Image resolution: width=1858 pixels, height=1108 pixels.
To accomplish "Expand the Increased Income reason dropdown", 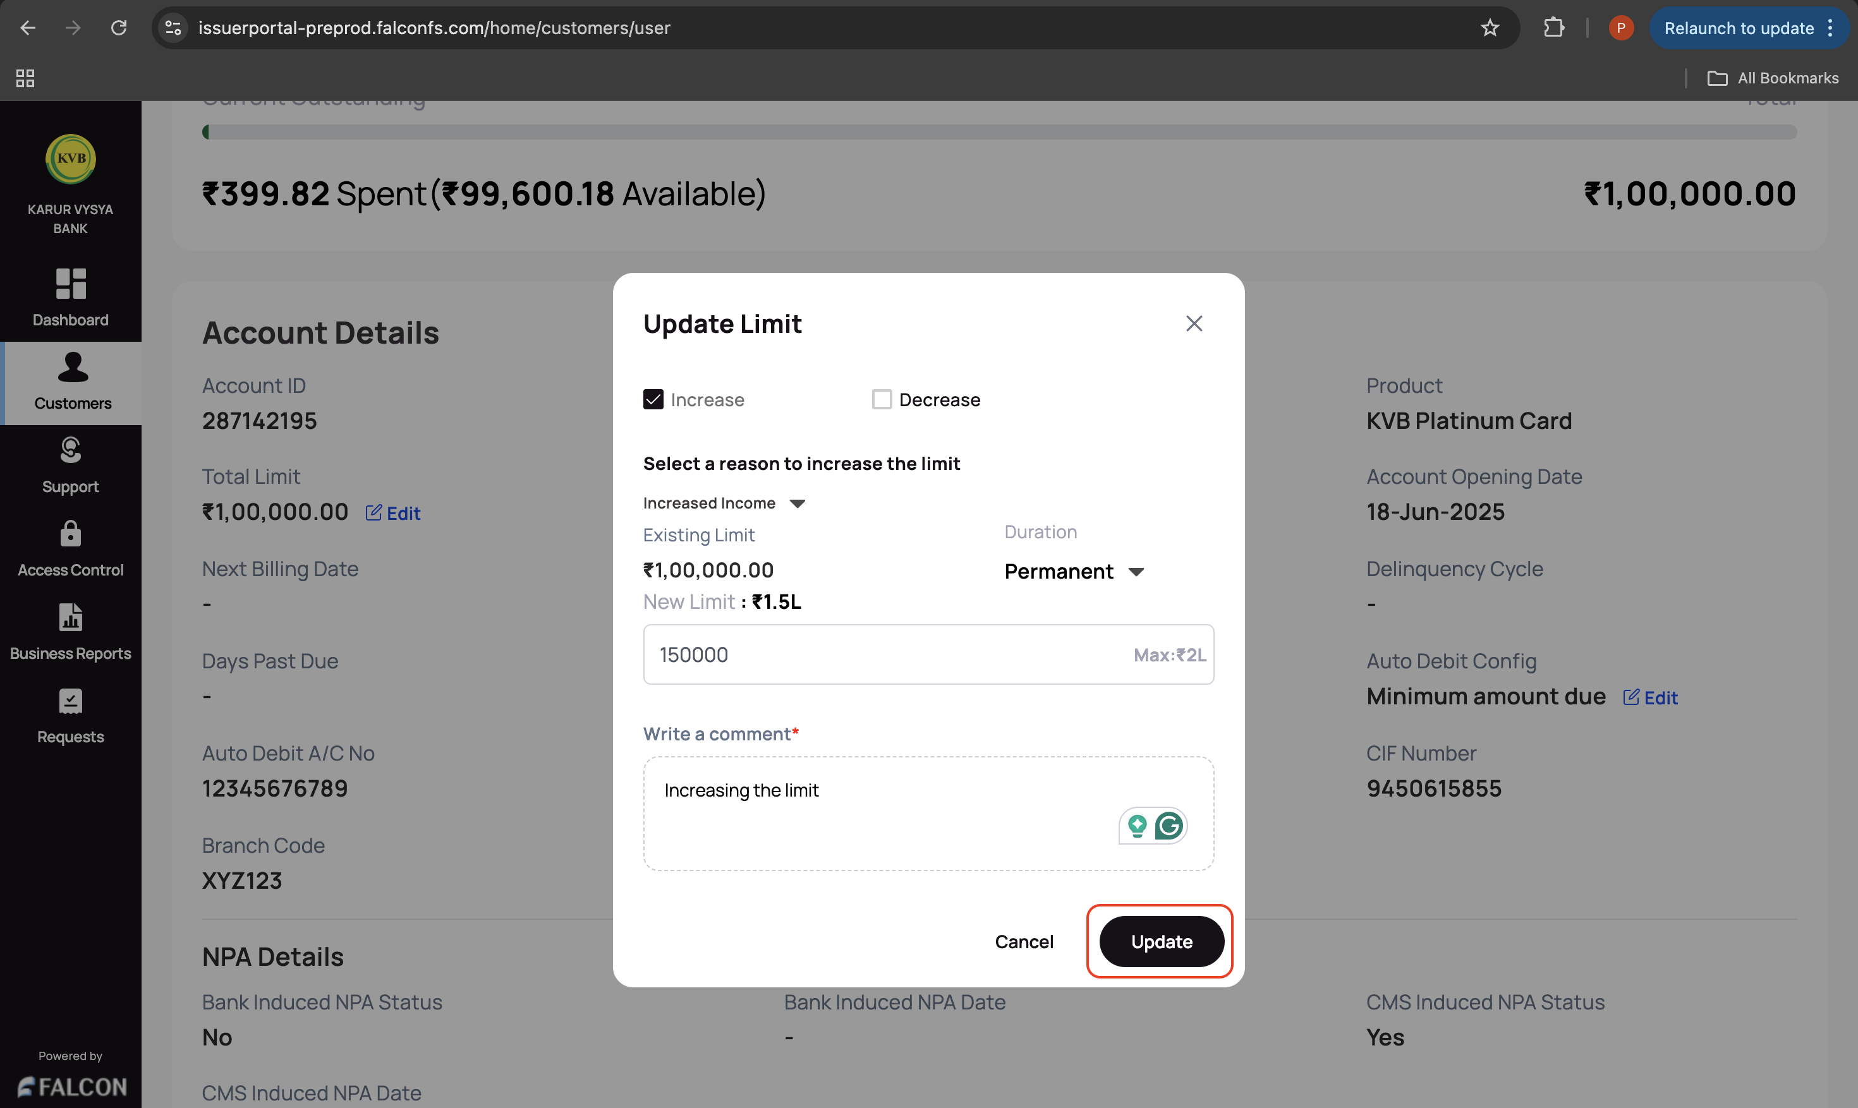I will 724,503.
